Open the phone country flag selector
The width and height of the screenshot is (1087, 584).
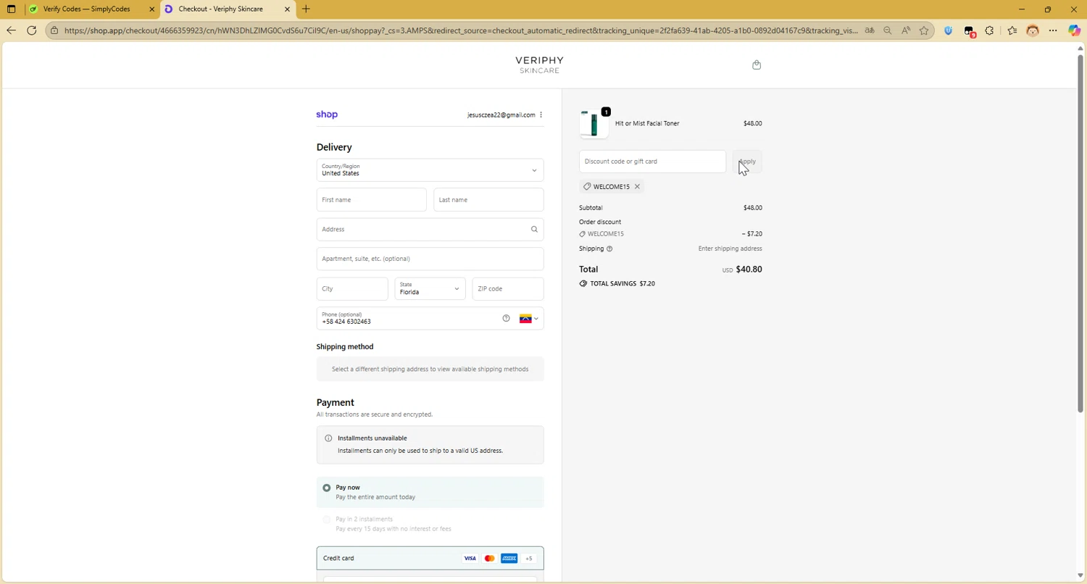[529, 318]
